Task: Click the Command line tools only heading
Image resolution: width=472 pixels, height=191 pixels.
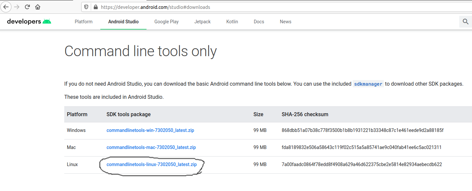Action: (141, 51)
